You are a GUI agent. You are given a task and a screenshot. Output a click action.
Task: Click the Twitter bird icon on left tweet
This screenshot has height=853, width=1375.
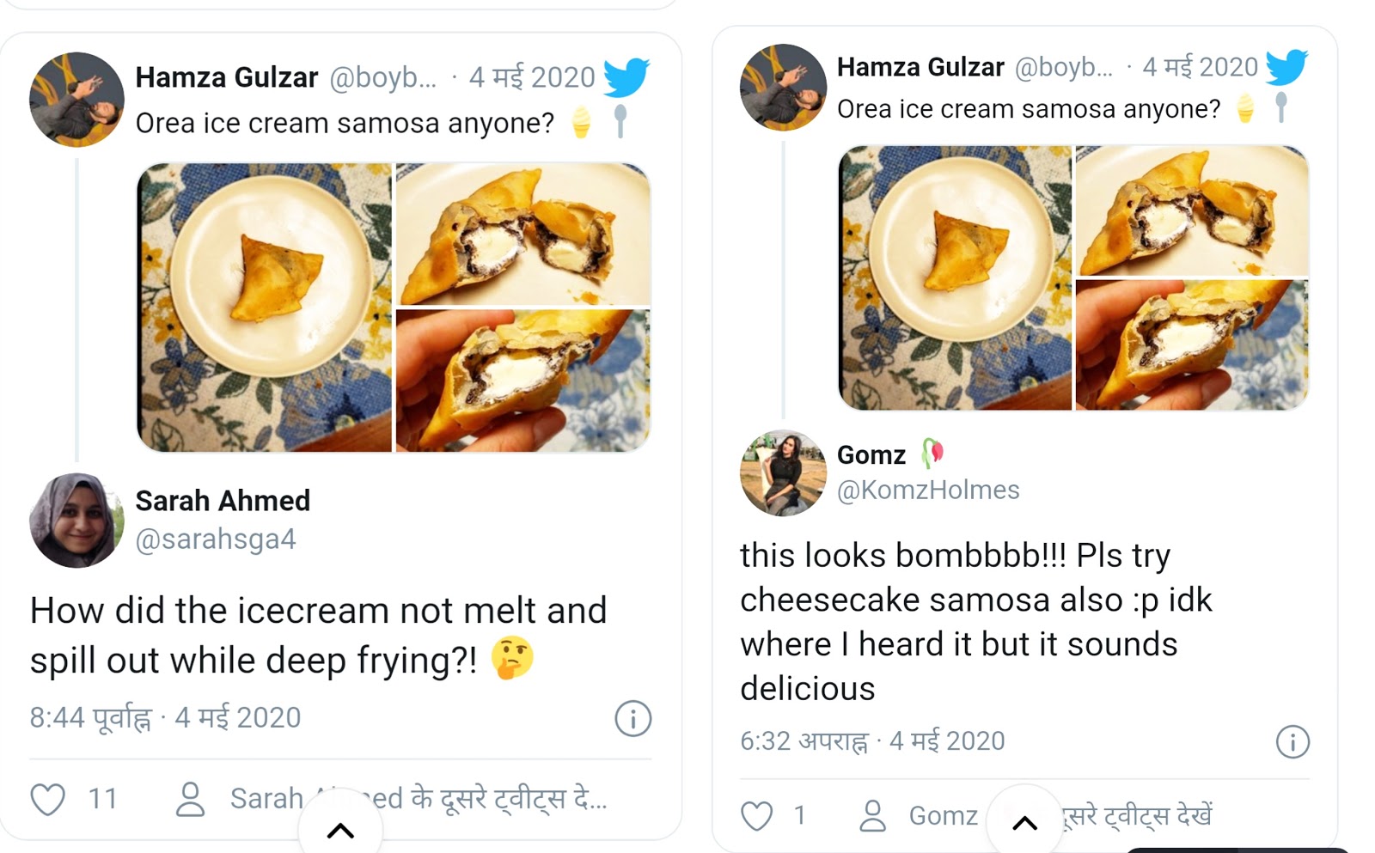pyautogui.click(x=626, y=77)
